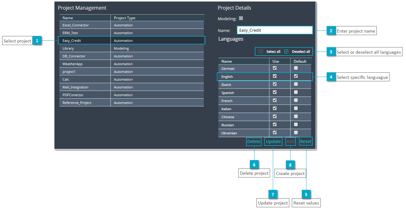Toggle Use checkbox for Ukrainian

[x=275, y=132]
